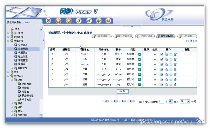
Task: Go forward with the right arrow toolbar icon
Action: click(x=68, y=21)
